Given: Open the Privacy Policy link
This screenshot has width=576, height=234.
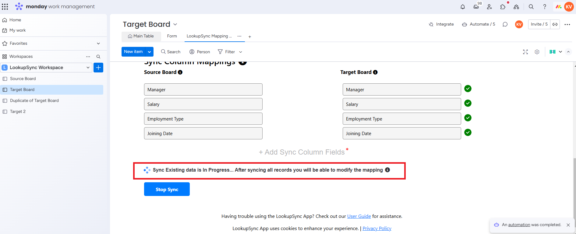Looking at the screenshot, I should (x=377, y=229).
